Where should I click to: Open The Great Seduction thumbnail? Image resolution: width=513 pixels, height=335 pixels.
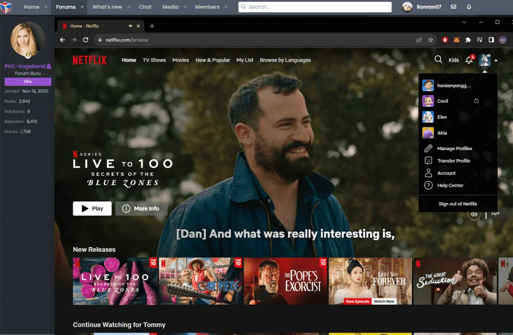pos(456,281)
